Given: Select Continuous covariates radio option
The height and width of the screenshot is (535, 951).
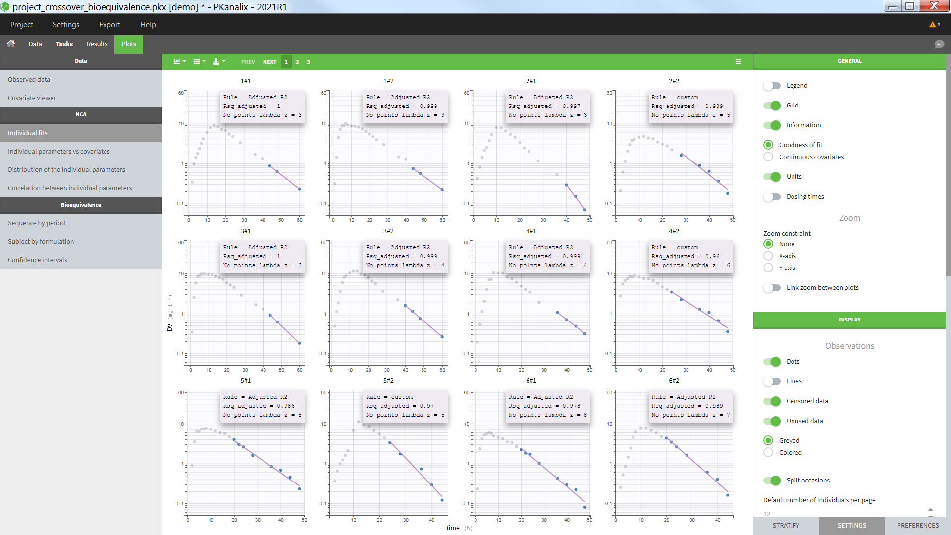Looking at the screenshot, I should 768,157.
